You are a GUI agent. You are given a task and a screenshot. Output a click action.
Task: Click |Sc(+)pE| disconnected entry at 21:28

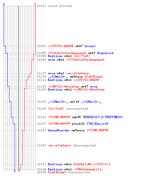68,109
